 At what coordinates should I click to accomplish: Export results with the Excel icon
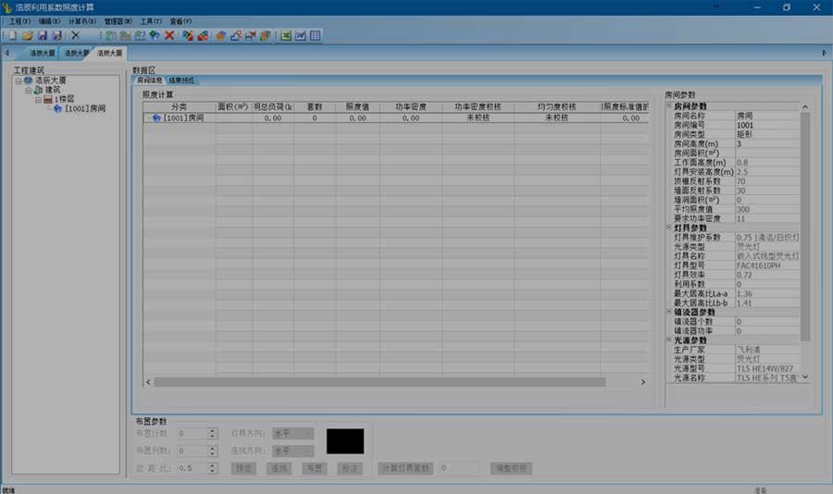click(x=286, y=35)
